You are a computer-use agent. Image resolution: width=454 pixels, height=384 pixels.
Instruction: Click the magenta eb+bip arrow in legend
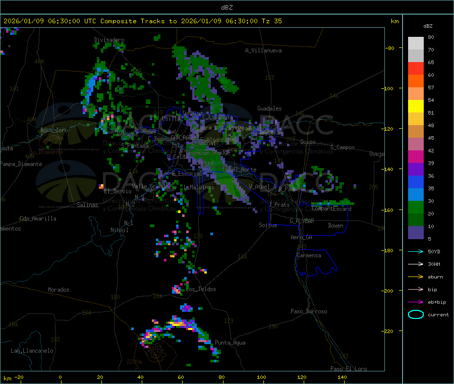pos(416,302)
